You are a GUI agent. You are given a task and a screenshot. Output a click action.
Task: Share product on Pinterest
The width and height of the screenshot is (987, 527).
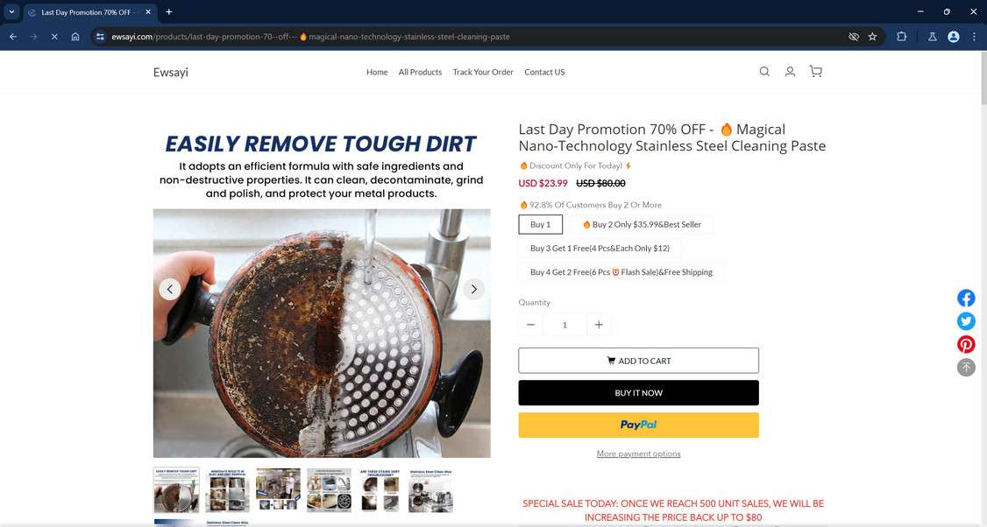coord(966,344)
